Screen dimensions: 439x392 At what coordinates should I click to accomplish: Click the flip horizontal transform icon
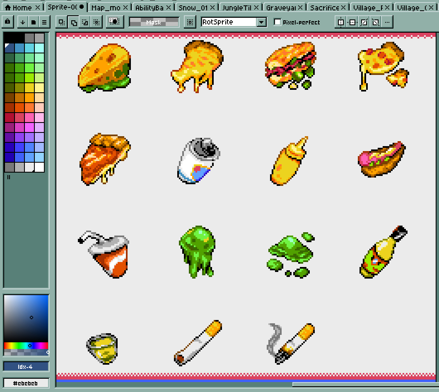tap(341, 22)
